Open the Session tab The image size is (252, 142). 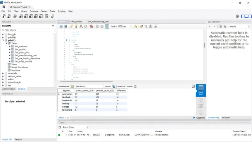(x=18, y=139)
